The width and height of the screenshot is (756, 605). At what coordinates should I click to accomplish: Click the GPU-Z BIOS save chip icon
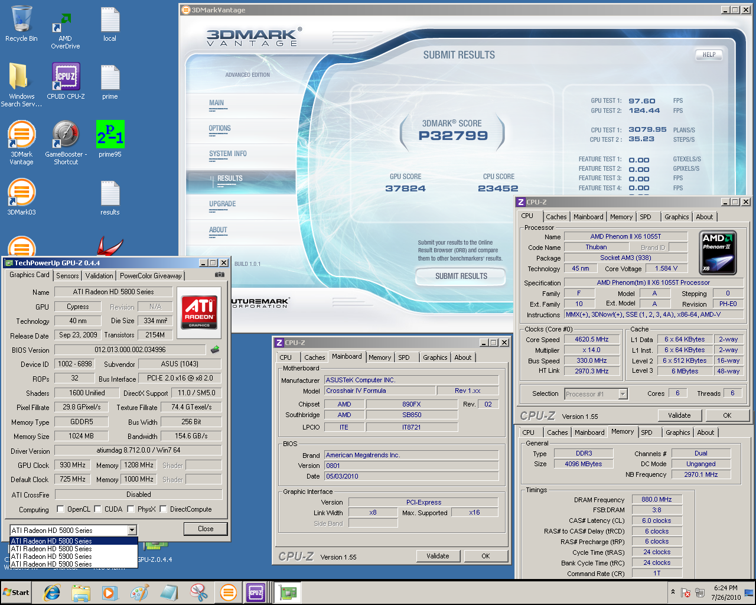coord(215,350)
